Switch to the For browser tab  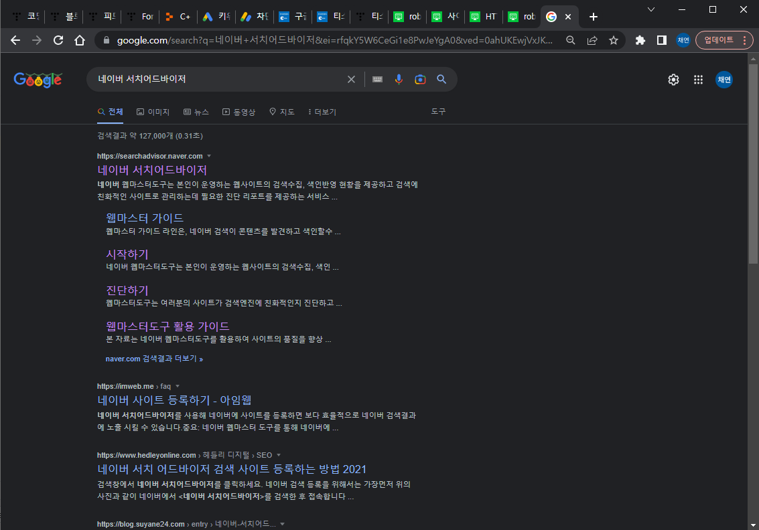tap(141, 17)
